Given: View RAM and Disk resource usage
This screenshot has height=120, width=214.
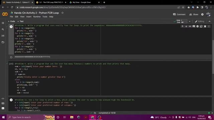Looking at the screenshot, I should point(182,21).
